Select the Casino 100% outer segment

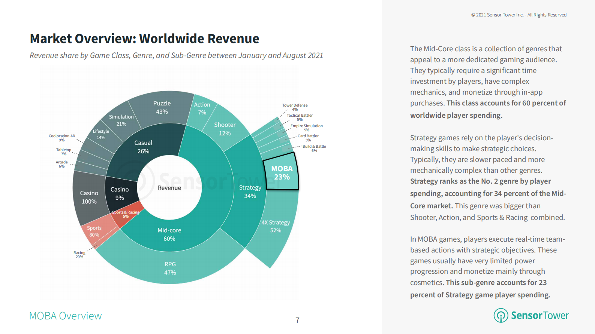89,197
